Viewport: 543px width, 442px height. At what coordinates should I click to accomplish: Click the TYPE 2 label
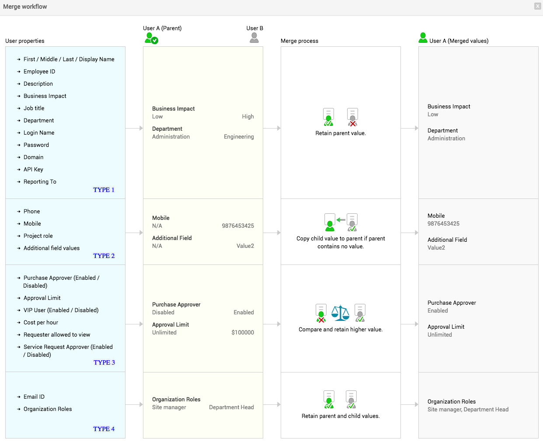[x=104, y=256]
